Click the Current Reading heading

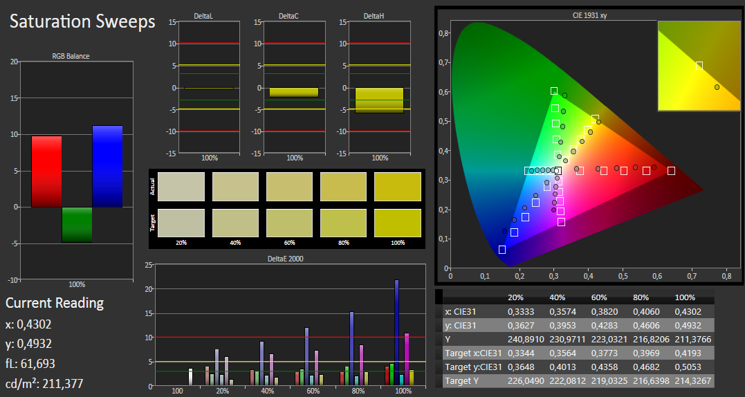[55, 303]
